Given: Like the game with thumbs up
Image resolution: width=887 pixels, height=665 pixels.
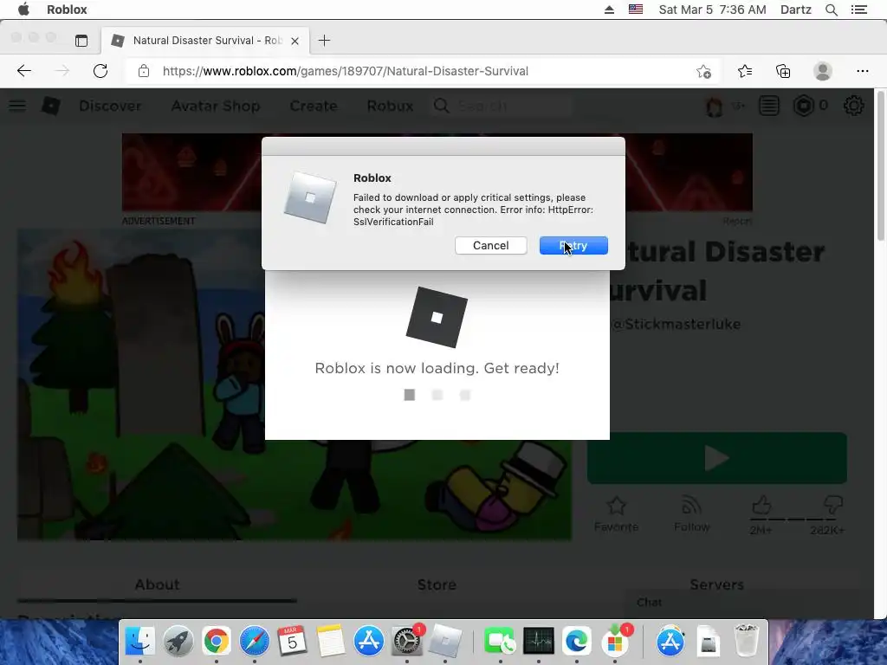Looking at the screenshot, I should click(x=761, y=505).
